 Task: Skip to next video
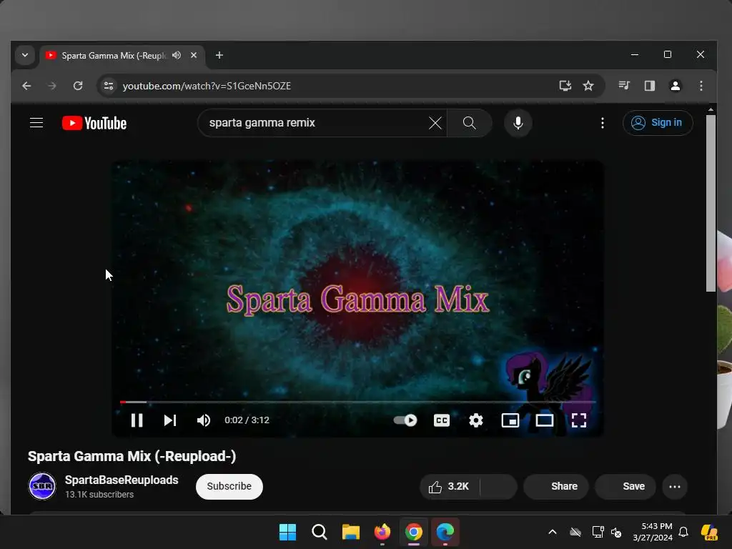[x=170, y=420]
